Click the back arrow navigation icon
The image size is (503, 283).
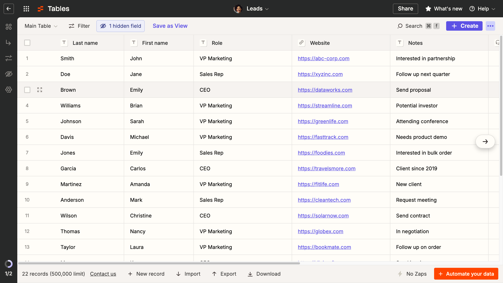tap(9, 9)
